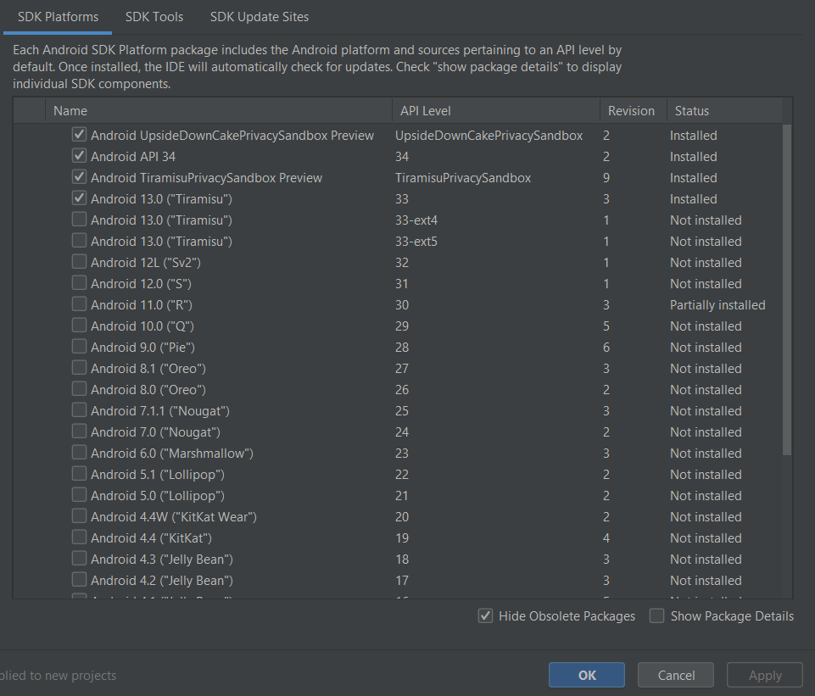Tick the Android 4.4W ("KitKat Wear") checkbox

[x=79, y=517]
